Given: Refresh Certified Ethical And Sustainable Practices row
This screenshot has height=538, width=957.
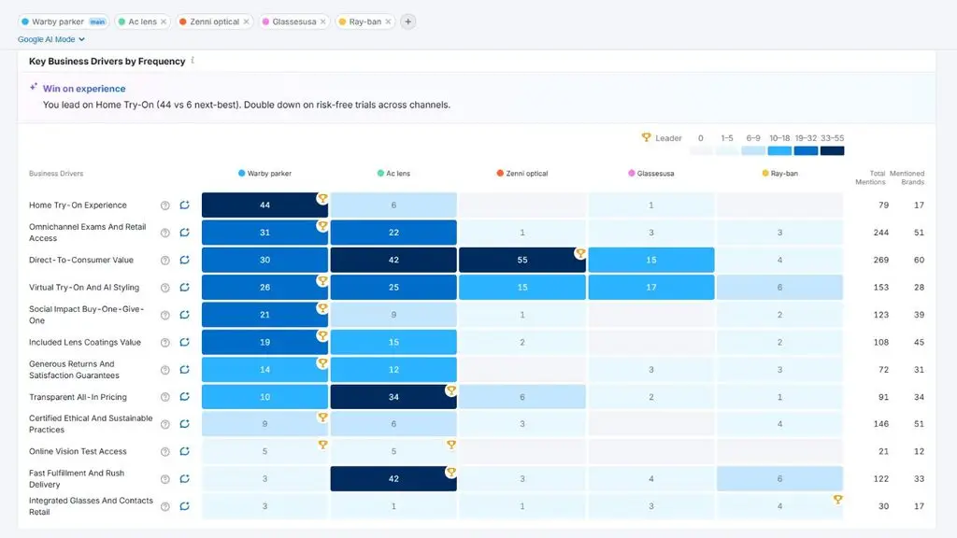Looking at the screenshot, I should (184, 424).
